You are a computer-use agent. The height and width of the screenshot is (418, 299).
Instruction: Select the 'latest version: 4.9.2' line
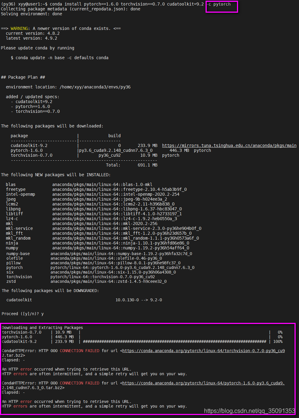(31, 38)
